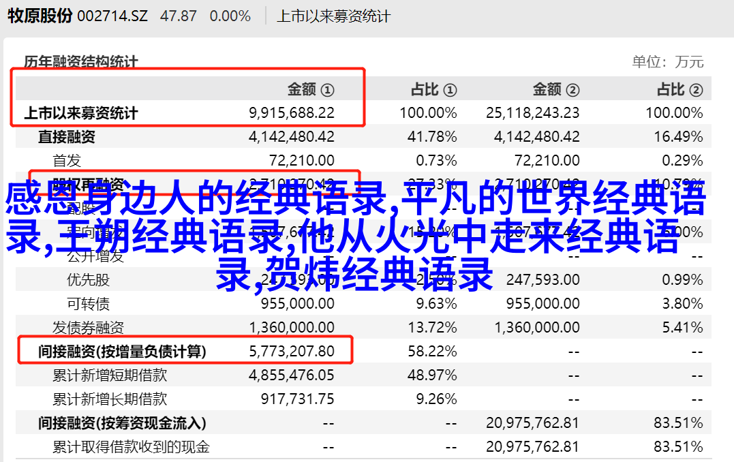Click 100.00% under 占比 ① column
Viewport: 734px width, 462px height.
pos(428,113)
